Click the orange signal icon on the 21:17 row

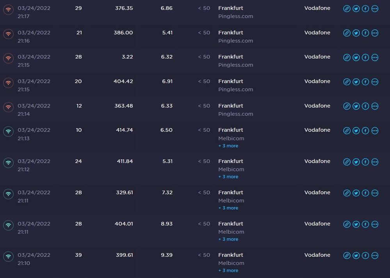[x=8, y=9]
